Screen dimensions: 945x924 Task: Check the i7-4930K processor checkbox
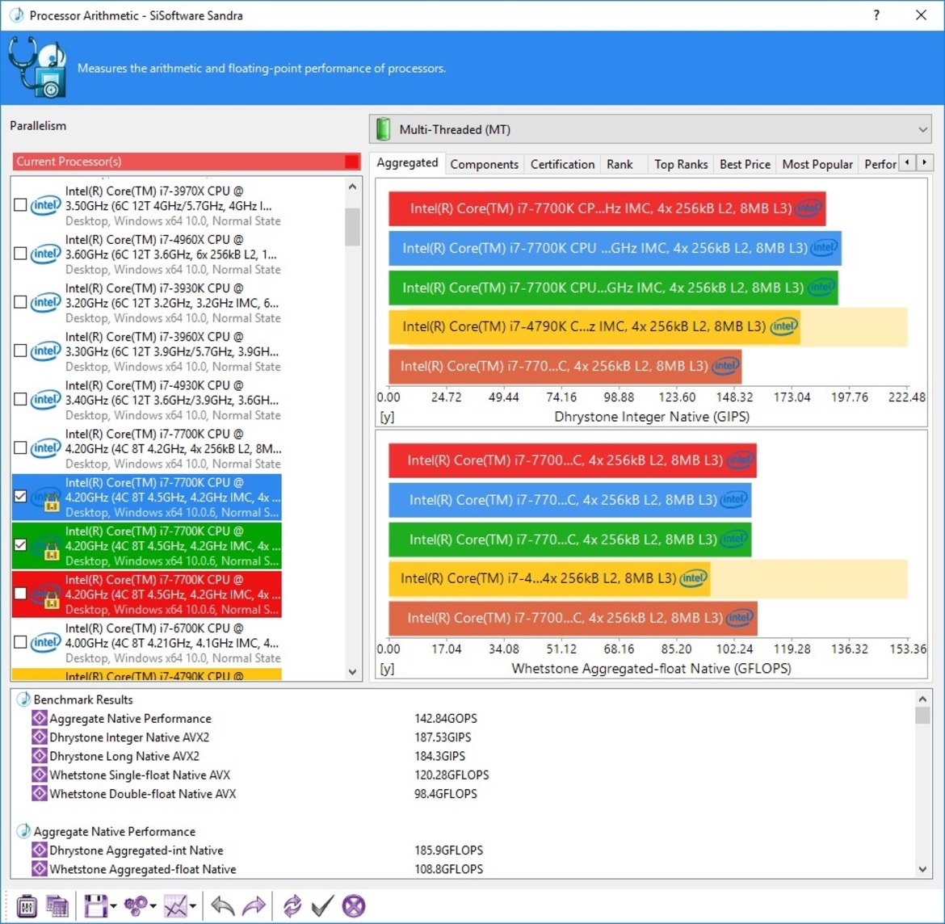click(x=20, y=400)
